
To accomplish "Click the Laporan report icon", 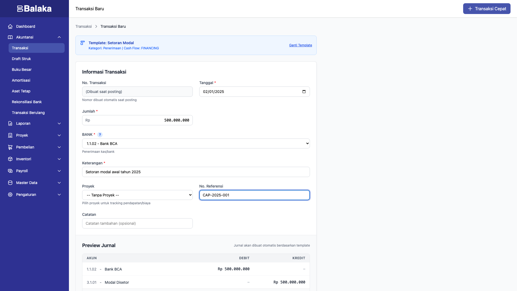I will pos(10,123).
